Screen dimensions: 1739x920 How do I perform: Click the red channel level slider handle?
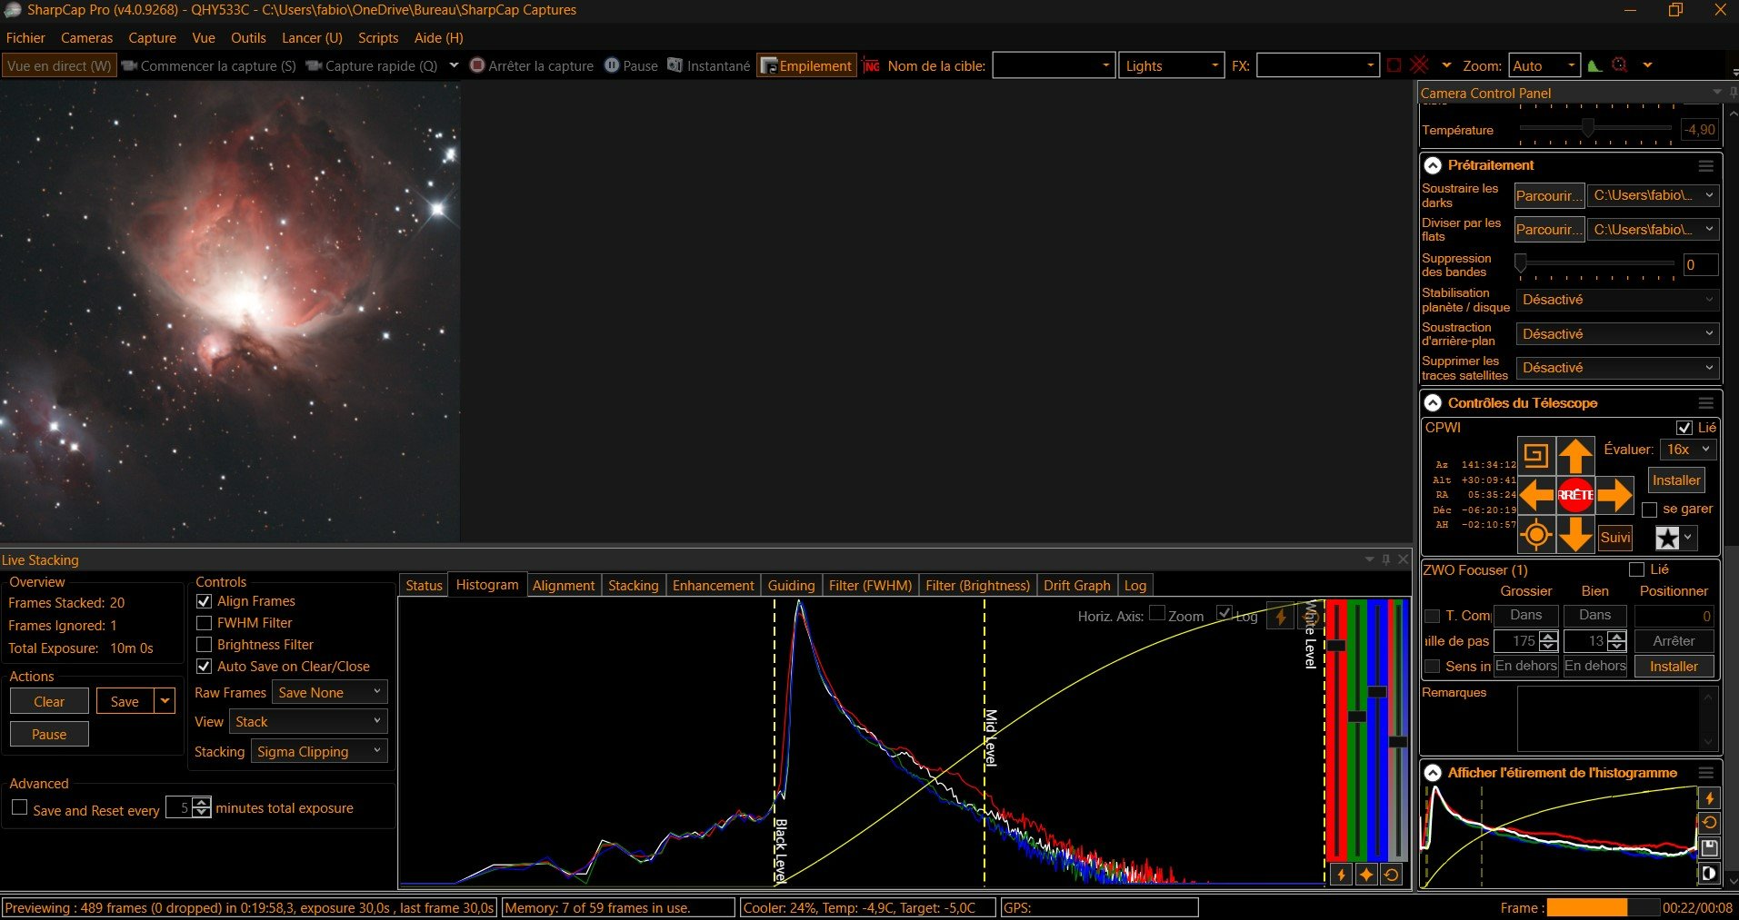1335,645
